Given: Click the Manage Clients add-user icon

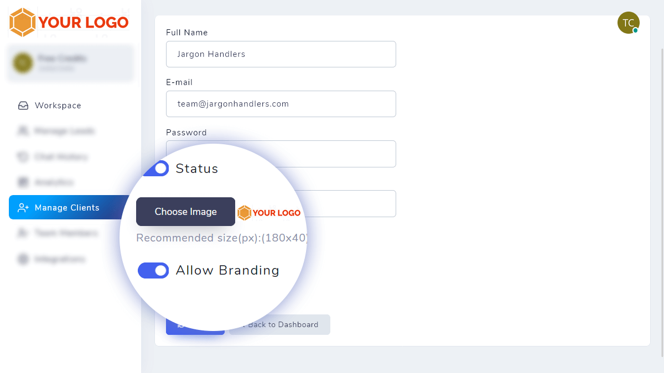Looking at the screenshot, I should (x=23, y=208).
